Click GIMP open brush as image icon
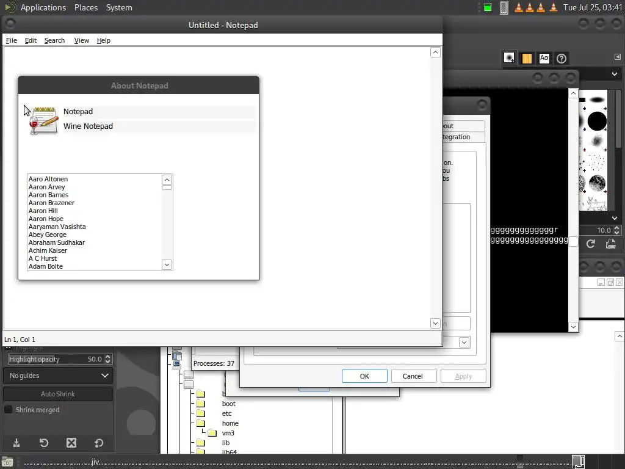The width and height of the screenshot is (625, 469). click(x=610, y=244)
